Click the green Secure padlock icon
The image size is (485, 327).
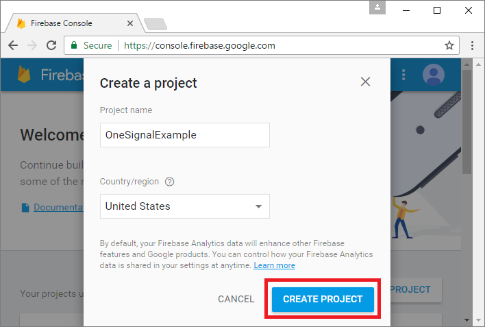[x=74, y=45]
